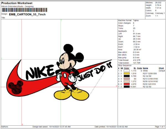Click the right extent value 86.7 mm

[137, 36]
